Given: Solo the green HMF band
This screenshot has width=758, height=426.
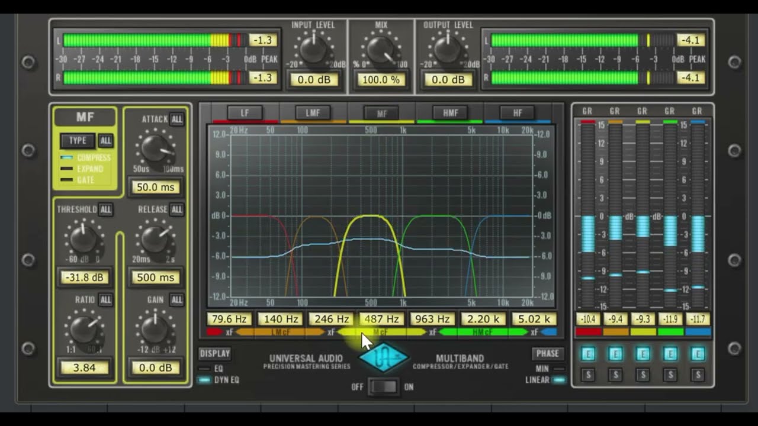Looking at the screenshot, I should coord(670,375).
